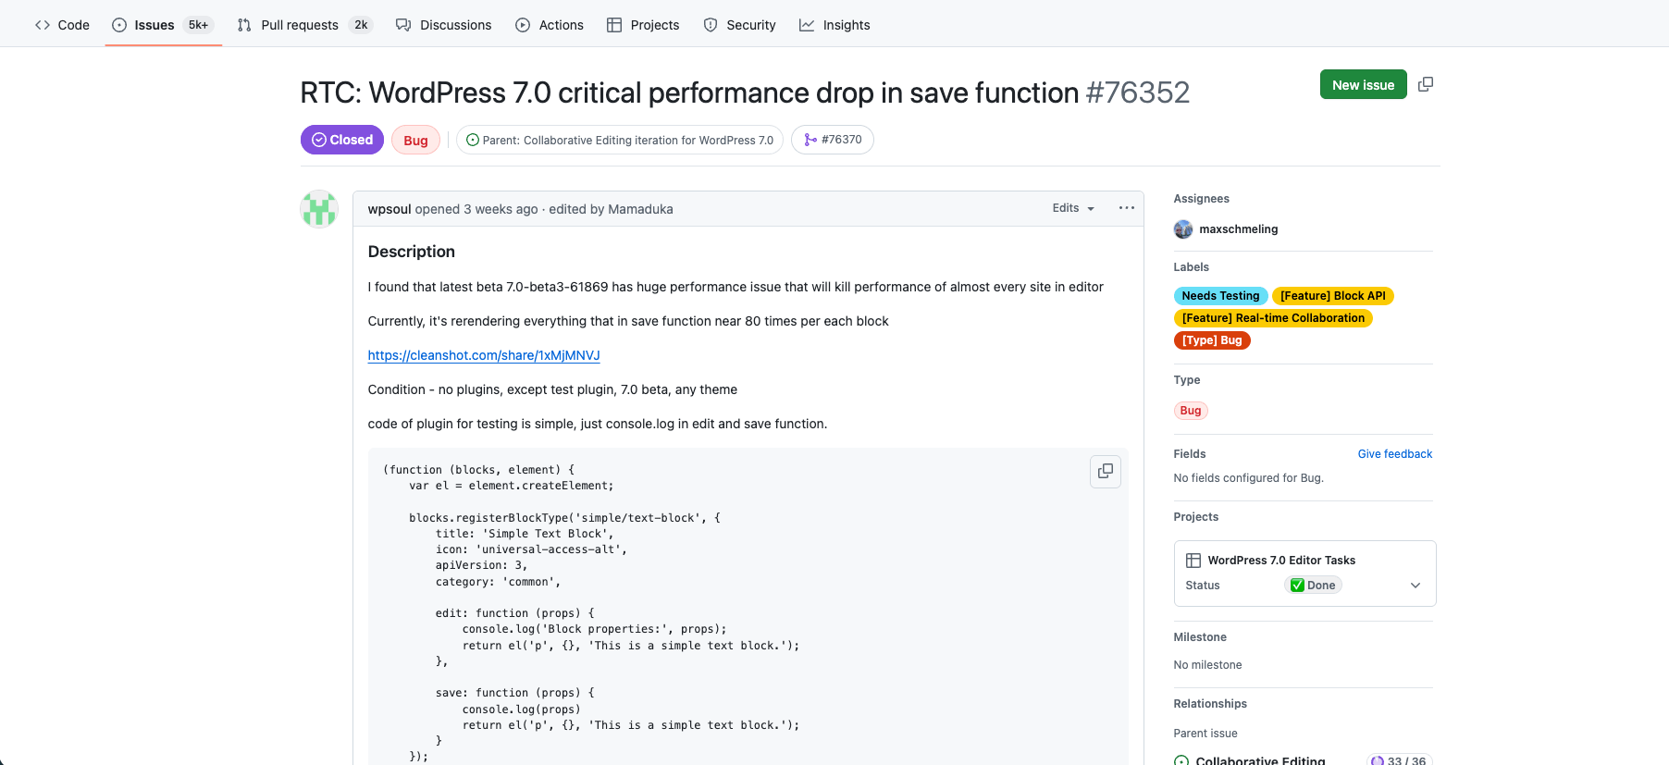Click the Collaborative Editing progress indicator
The height and width of the screenshot is (765, 1669).
pos(1400,759)
